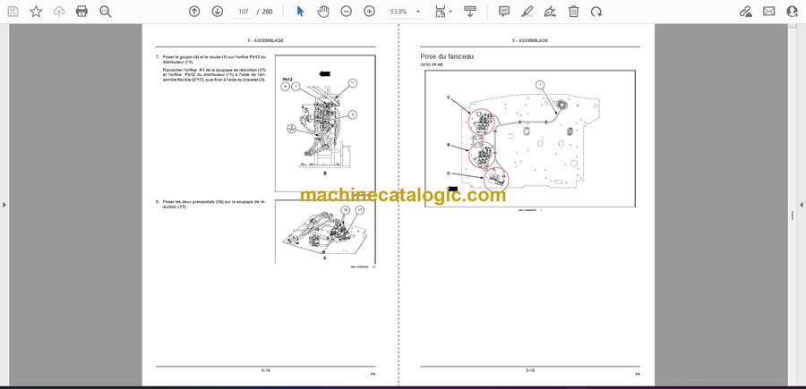This screenshot has width=806, height=389.
Task: Click the delete trash icon
Action: tap(573, 12)
